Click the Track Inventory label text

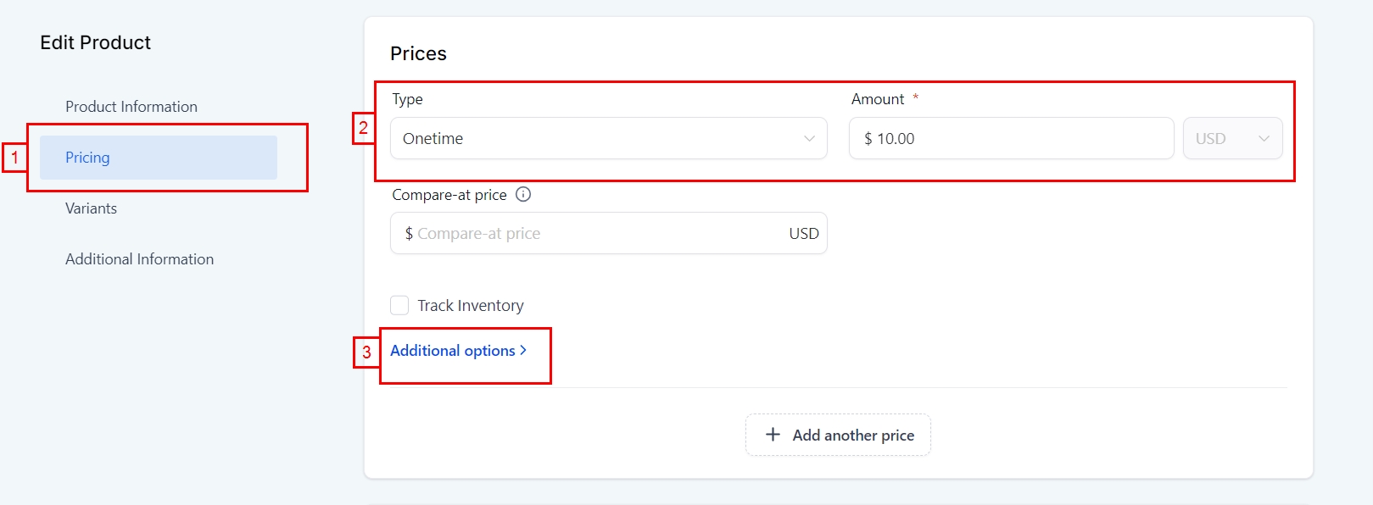pos(471,306)
